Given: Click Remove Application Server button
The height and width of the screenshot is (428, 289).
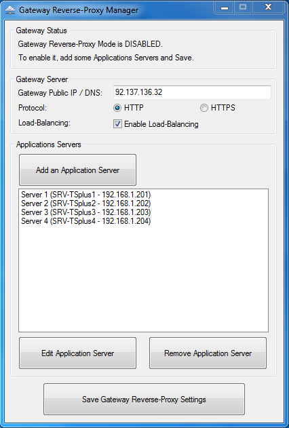Looking at the screenshot, I should [208, 353].
